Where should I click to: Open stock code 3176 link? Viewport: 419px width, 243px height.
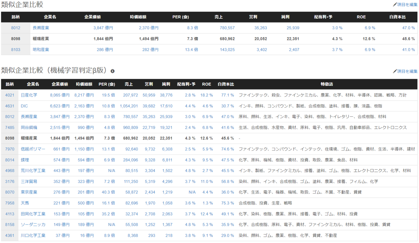[x=10, y=181]
